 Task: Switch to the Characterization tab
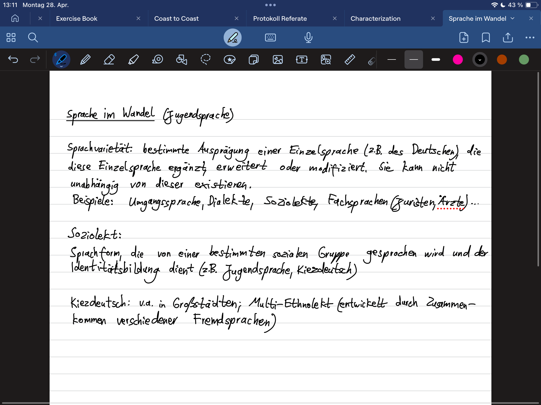pos(375,18)
